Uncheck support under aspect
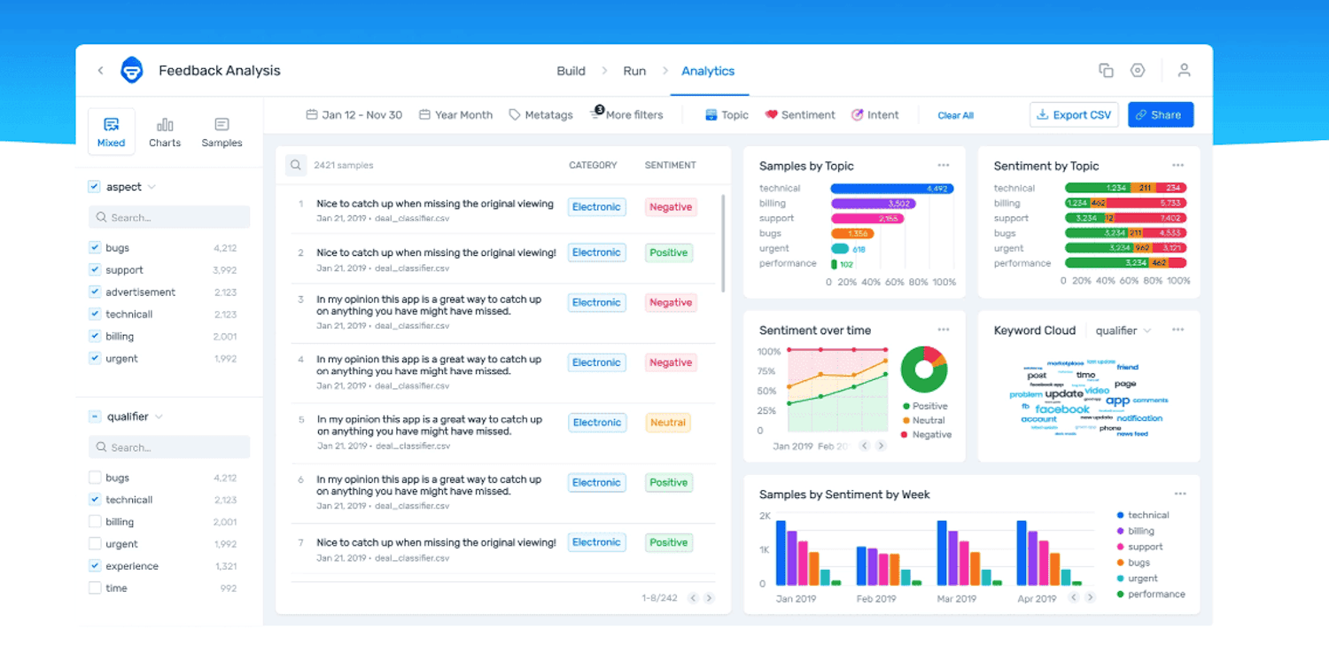Viewport: 1329px width, 669px height. pos(94,270)
